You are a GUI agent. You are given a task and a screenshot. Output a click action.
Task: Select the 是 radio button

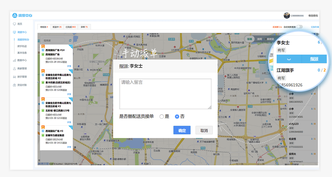(162, 117)
